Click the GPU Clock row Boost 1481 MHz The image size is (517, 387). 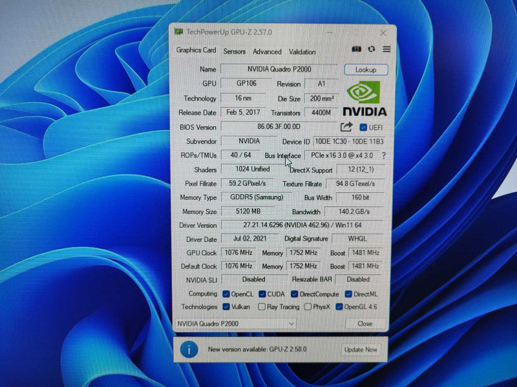365,253
